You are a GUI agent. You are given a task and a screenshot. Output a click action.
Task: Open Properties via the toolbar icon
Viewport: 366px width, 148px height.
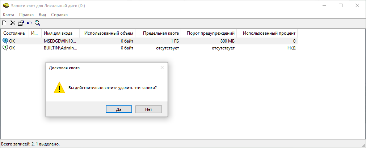click(21, 23)
